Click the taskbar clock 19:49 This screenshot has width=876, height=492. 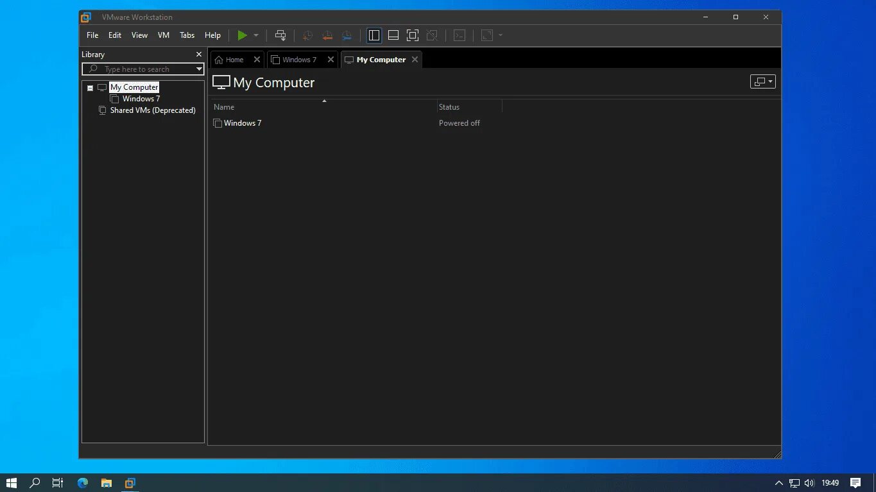coord(830,483)
